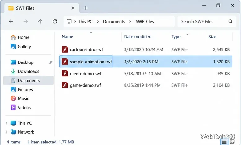241x145 pixels.
Task: Click the 3,104 KB size cell
Action: point(221,85)
